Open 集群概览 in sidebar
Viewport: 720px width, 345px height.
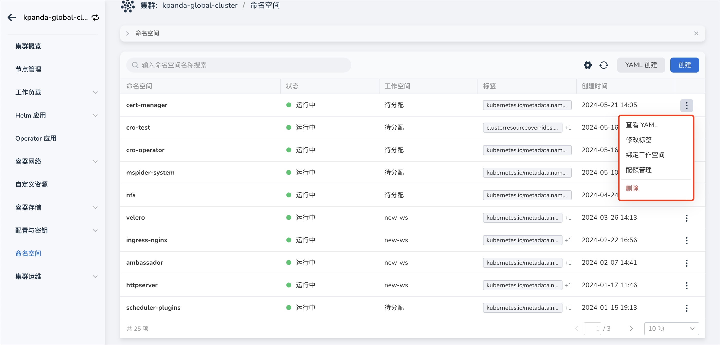[28, 47]
